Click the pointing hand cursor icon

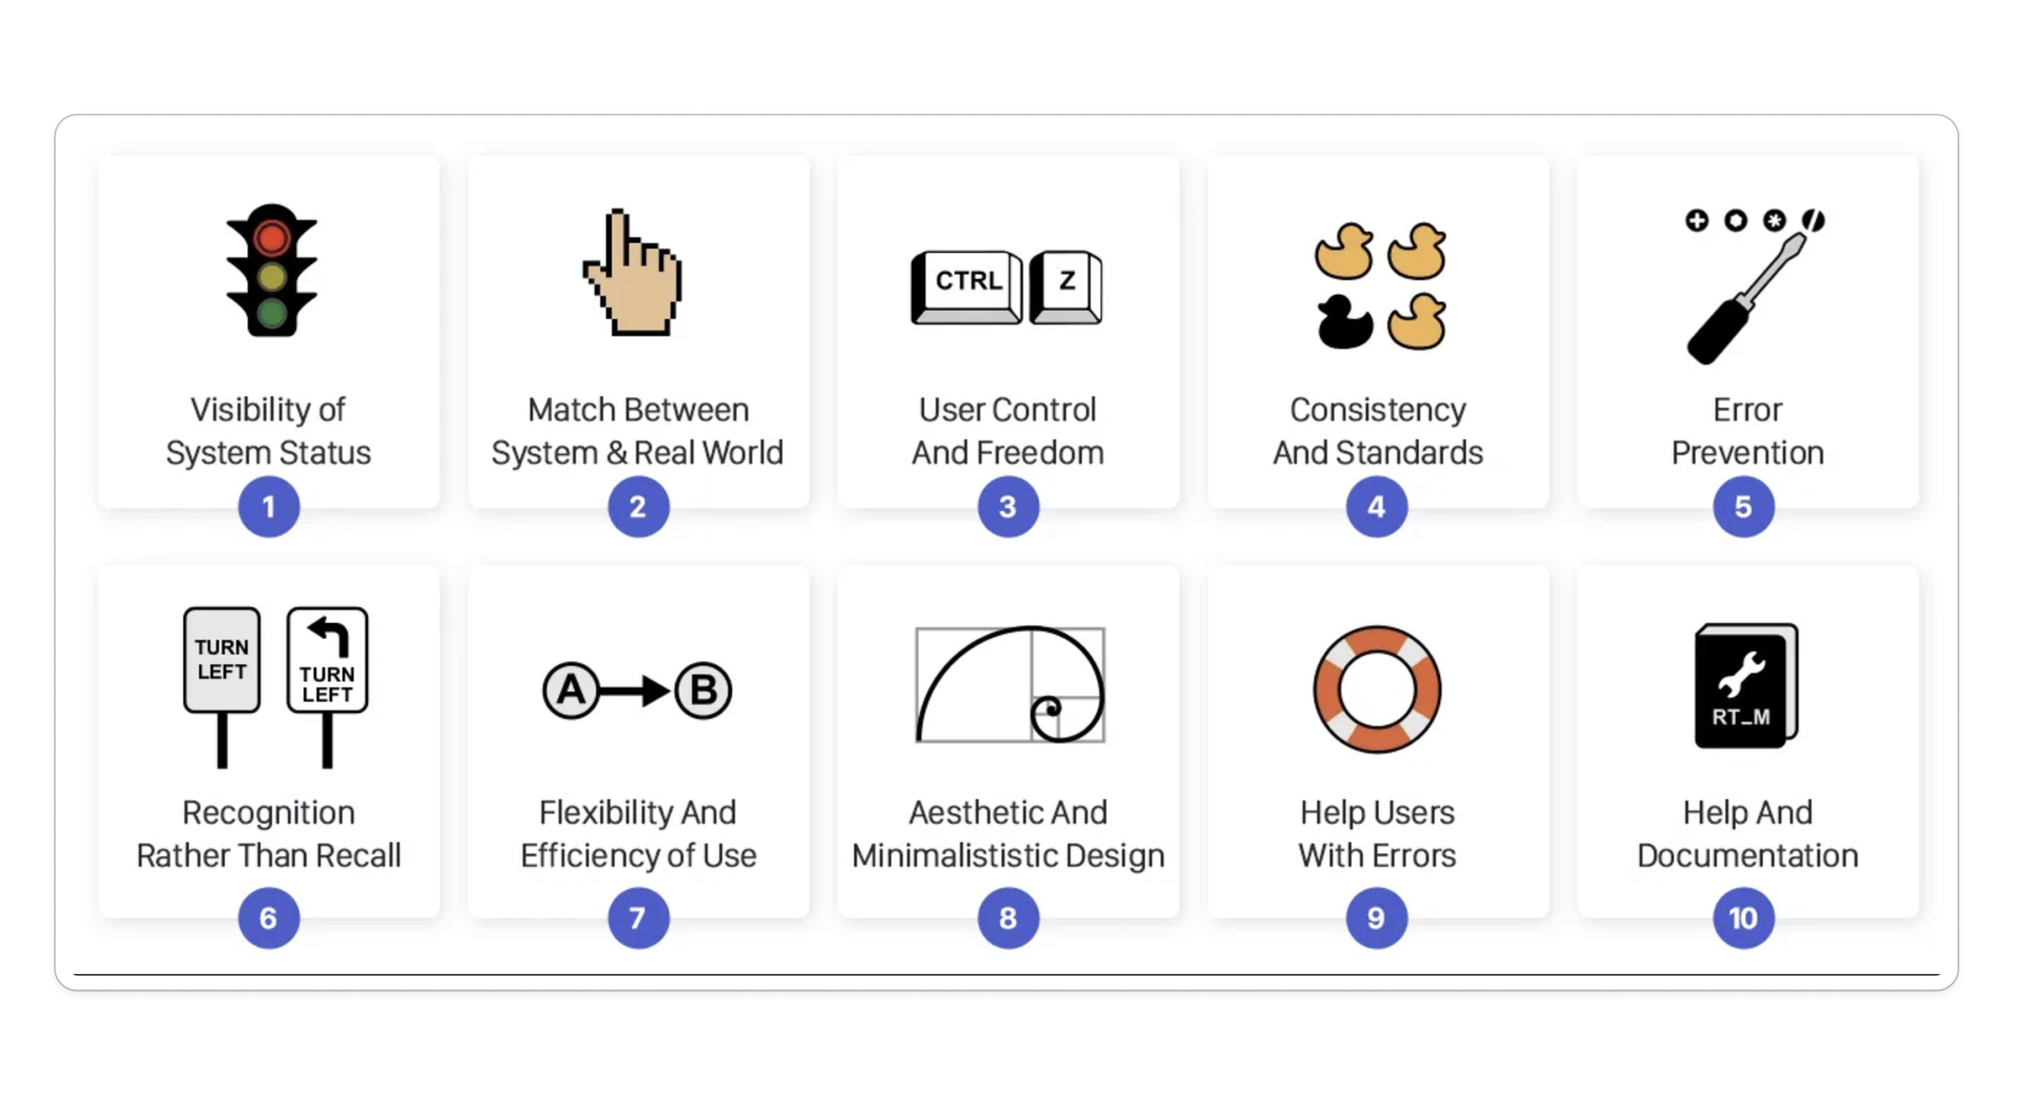tap(633, 274)
